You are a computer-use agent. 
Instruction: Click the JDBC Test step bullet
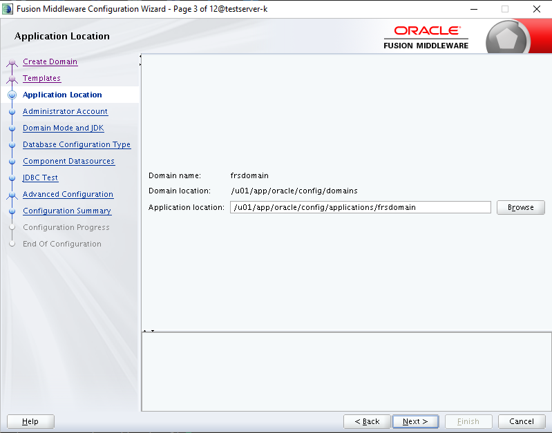[12, 177]
